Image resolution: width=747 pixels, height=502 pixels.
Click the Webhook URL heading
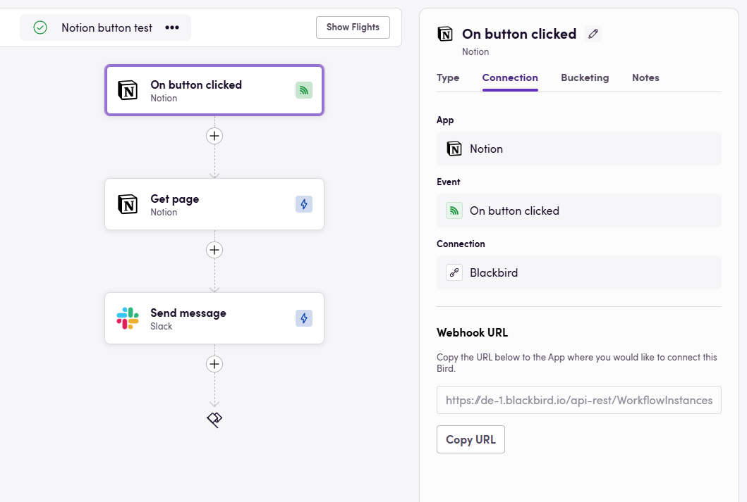[472, 333]
